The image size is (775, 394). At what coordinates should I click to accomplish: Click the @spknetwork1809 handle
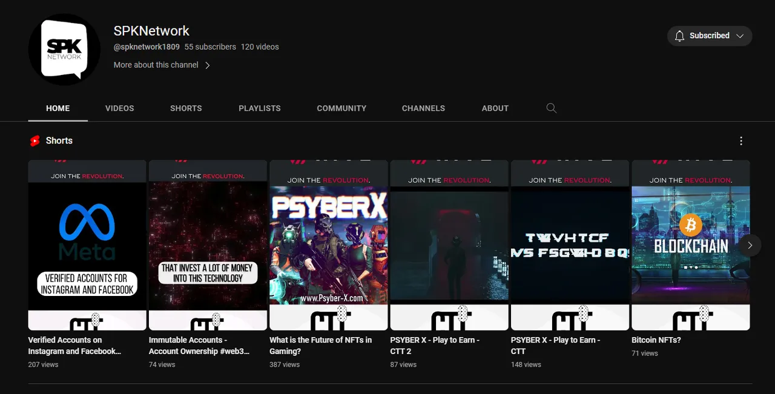(x=147, y=47)
